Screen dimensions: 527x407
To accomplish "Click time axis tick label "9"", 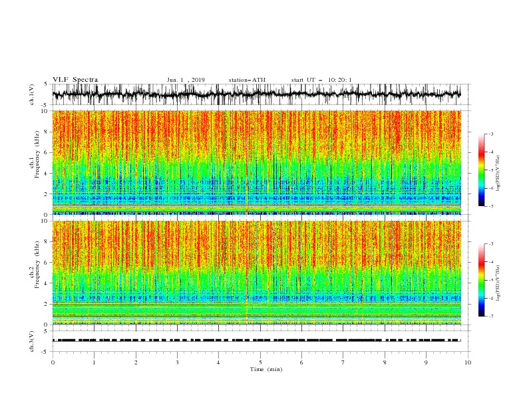I will [426, 362].
